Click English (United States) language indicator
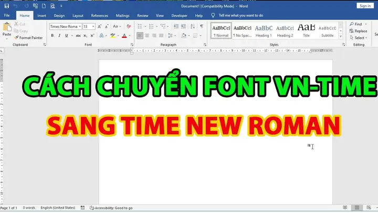378x213 pixels. 58,208
